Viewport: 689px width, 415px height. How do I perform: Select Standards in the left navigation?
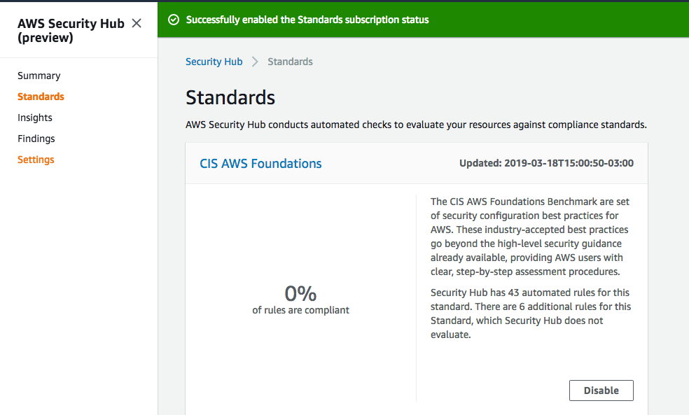click(x=41, y=97)
